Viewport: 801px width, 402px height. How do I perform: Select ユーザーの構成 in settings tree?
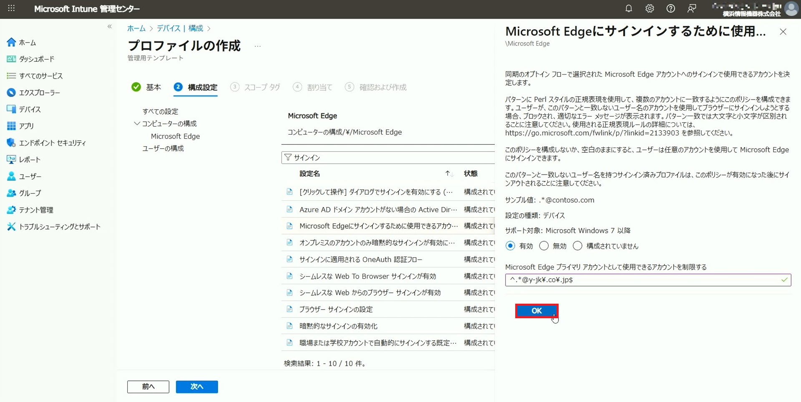[163, 148]
